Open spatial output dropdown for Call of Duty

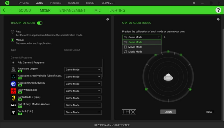(x=83, y=105)
